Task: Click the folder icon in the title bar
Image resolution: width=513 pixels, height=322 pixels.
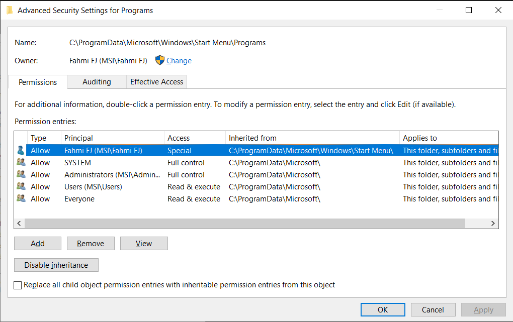Action: tap(10, 10)
